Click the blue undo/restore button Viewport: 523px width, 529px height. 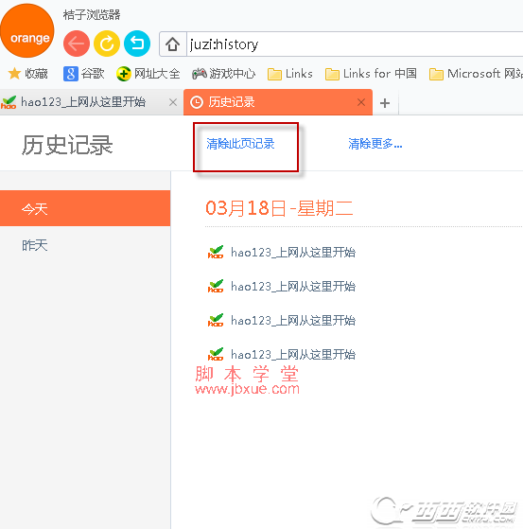click(x=137, y=44)
